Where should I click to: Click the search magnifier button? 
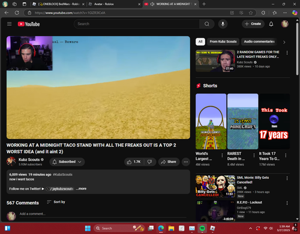click(x=207, y=24)
